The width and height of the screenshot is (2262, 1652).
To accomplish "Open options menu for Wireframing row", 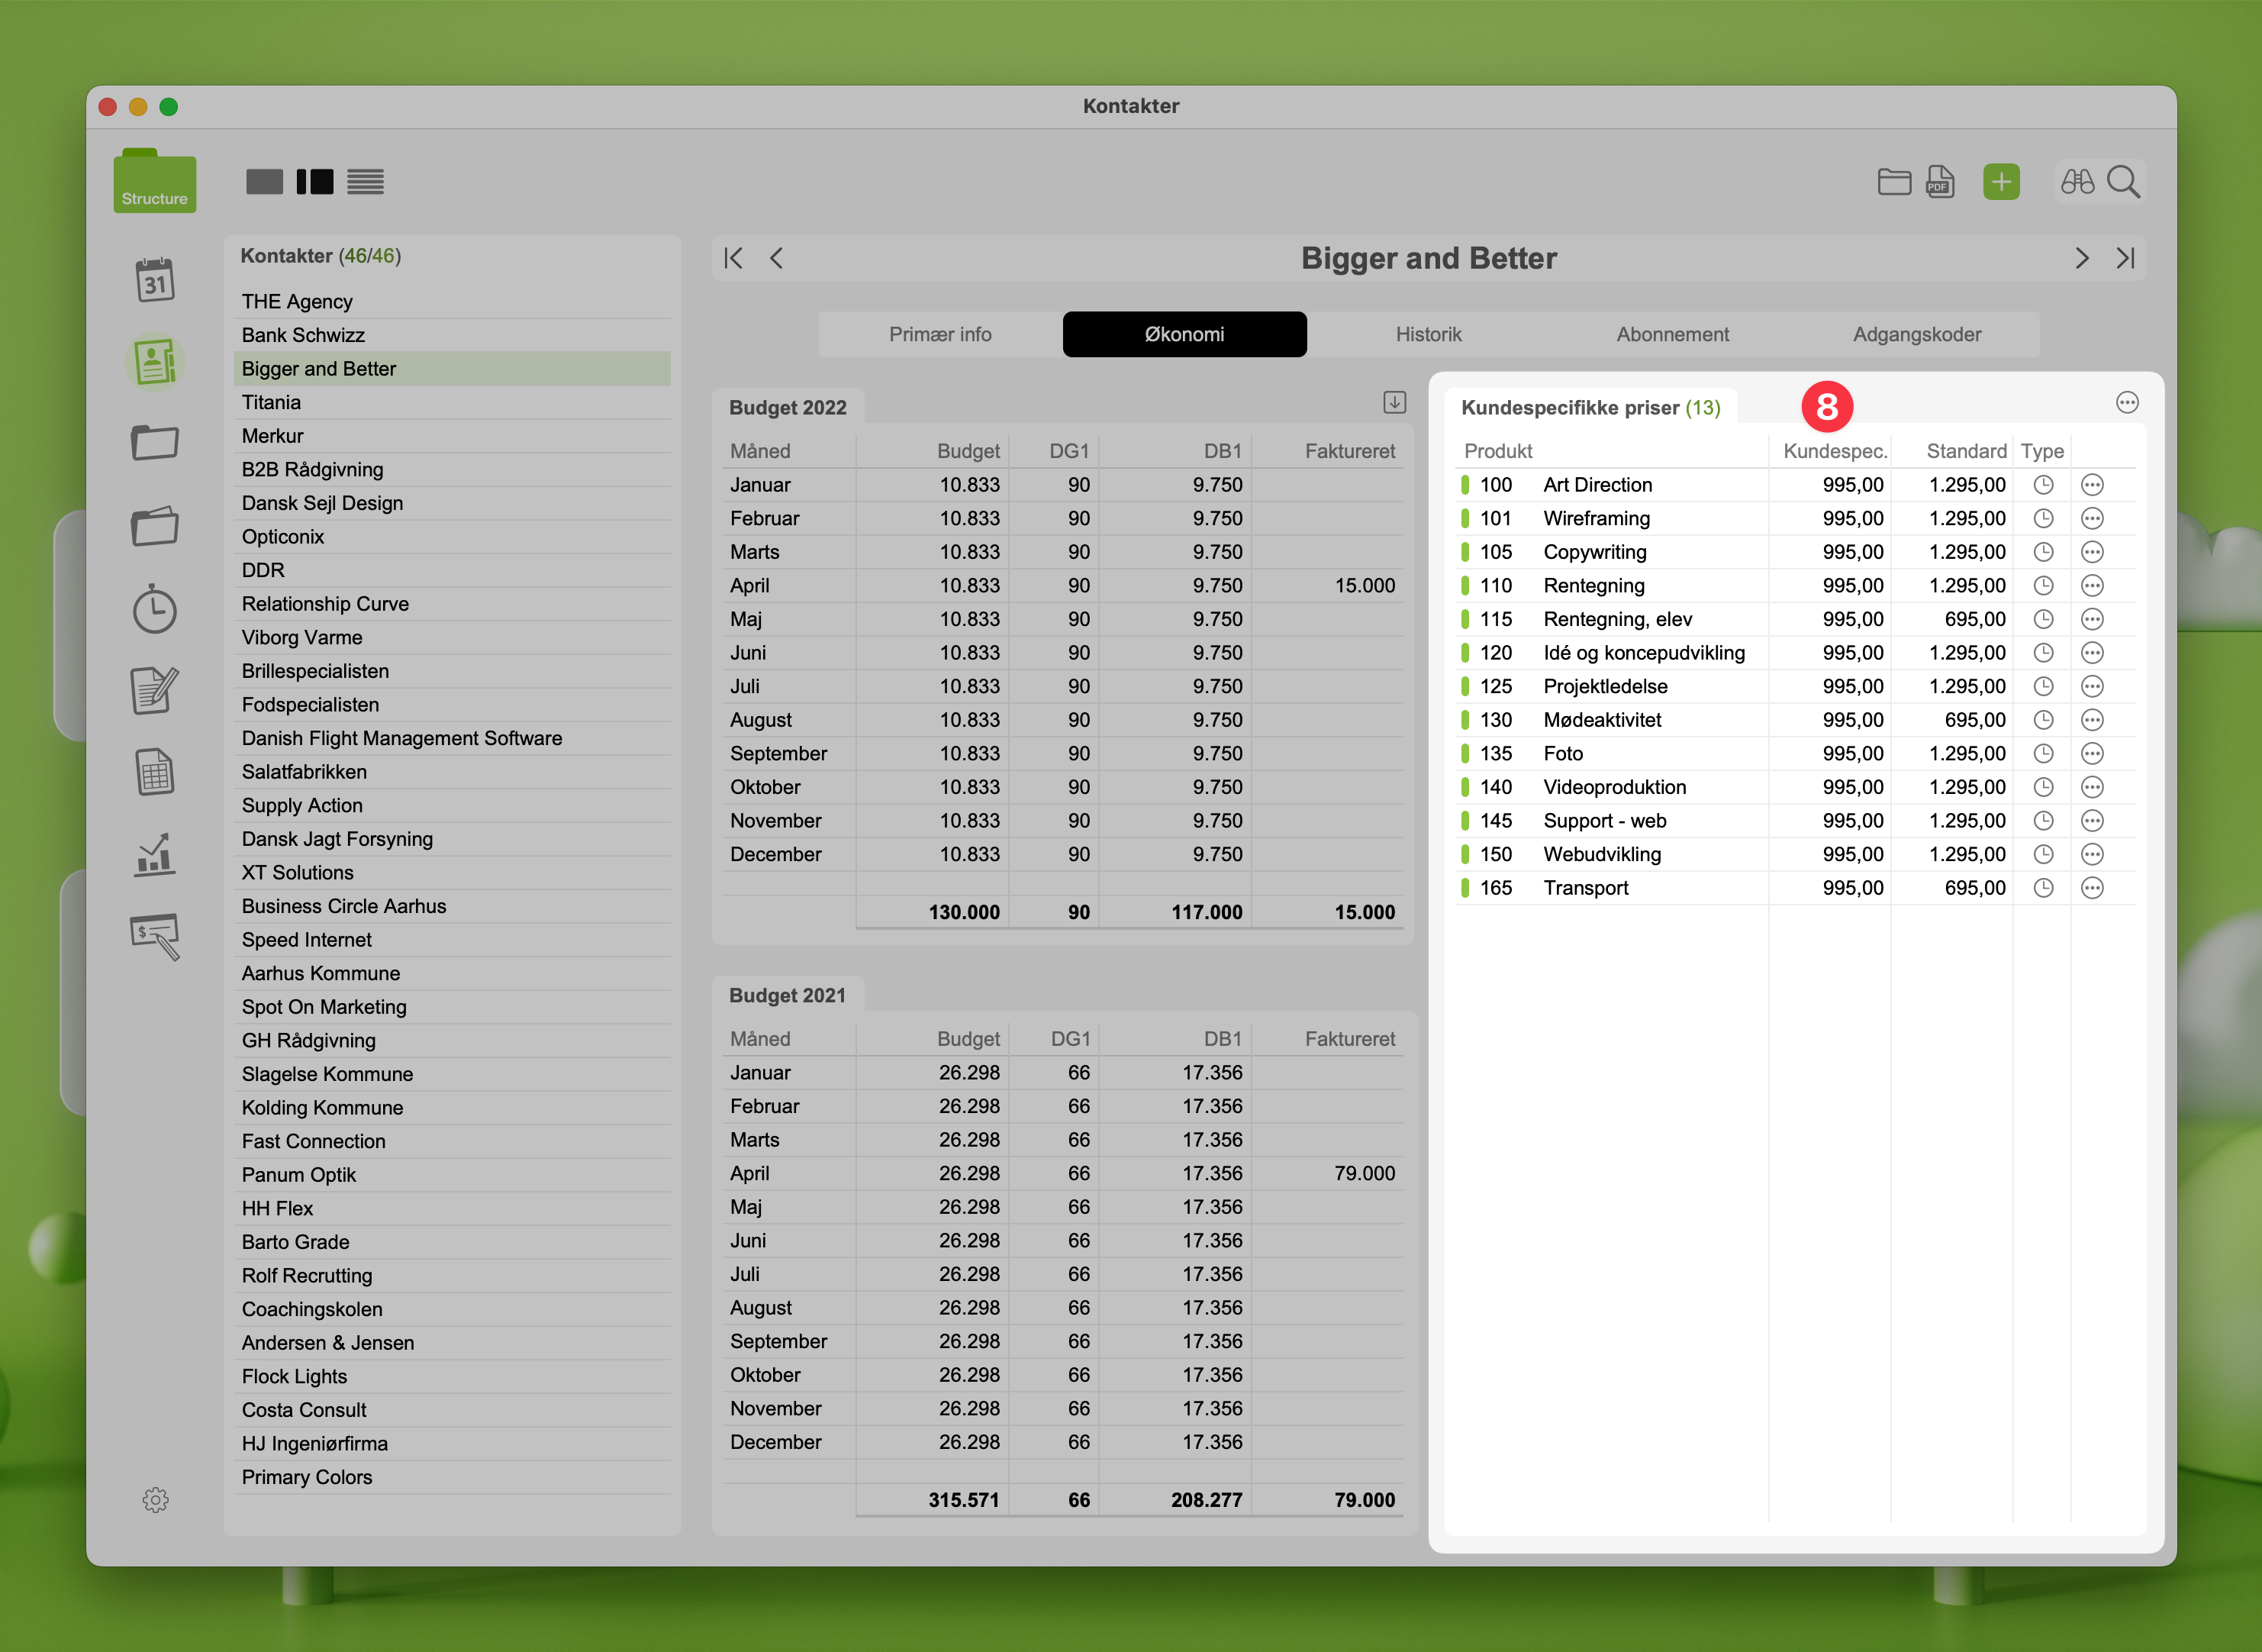I will [x=2092, y=519].
